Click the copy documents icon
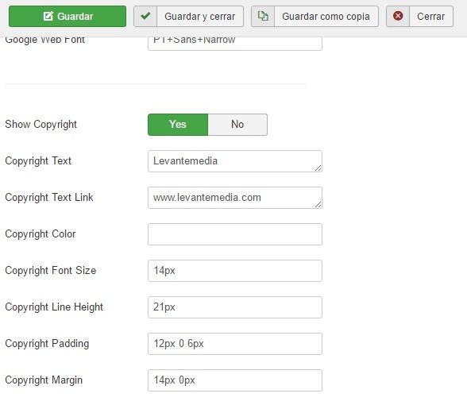The image size is (467, 405). tap(263, 16)
